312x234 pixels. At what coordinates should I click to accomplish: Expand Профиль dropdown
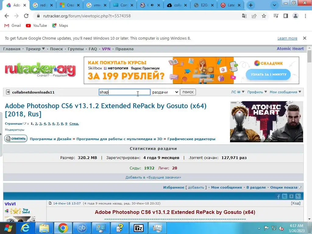click(x=257, y=92)
